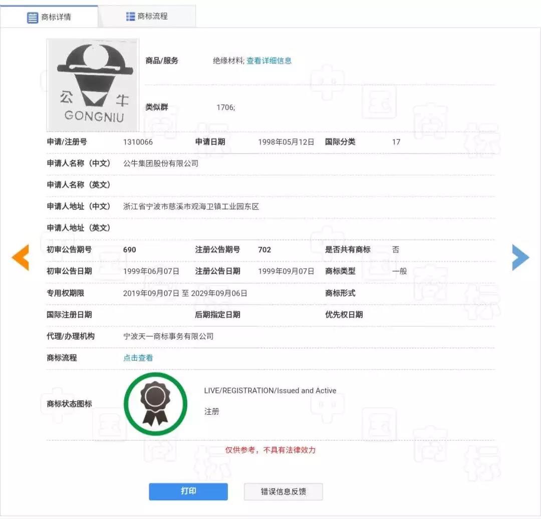Click the 后期指定日期 label
The image size is (541, 519).
point(218,315)
